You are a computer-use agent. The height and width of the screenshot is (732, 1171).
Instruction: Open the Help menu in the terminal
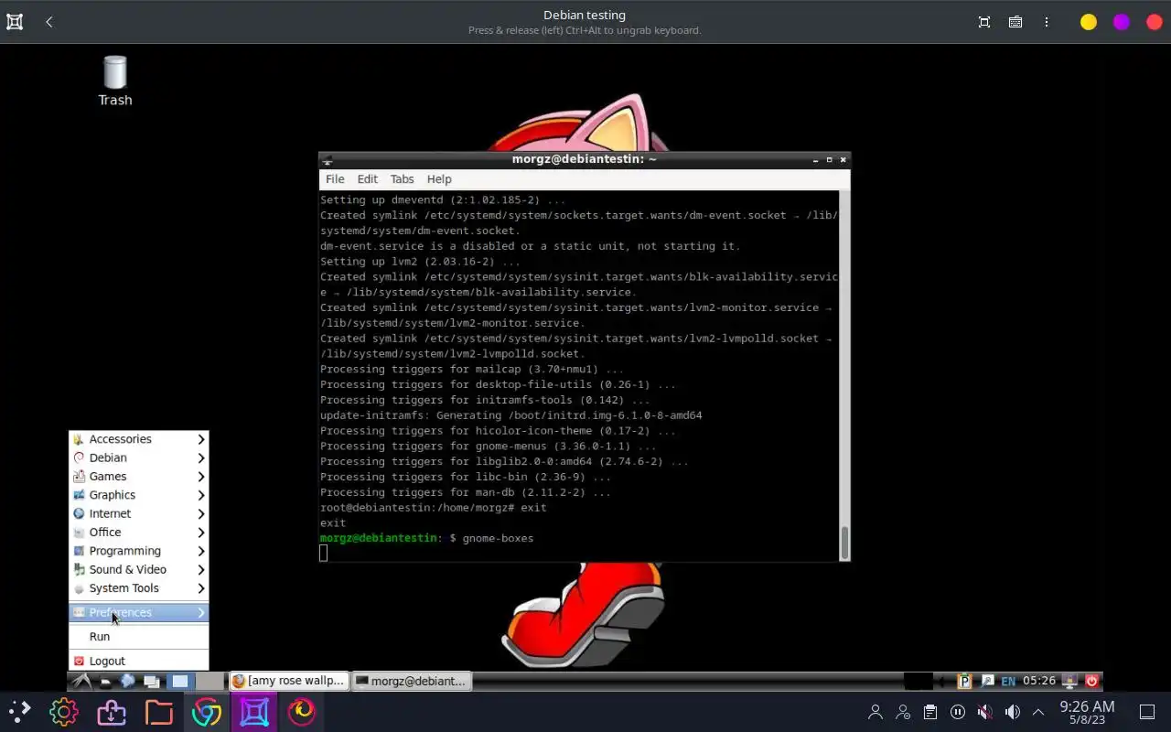pos(439,179)
